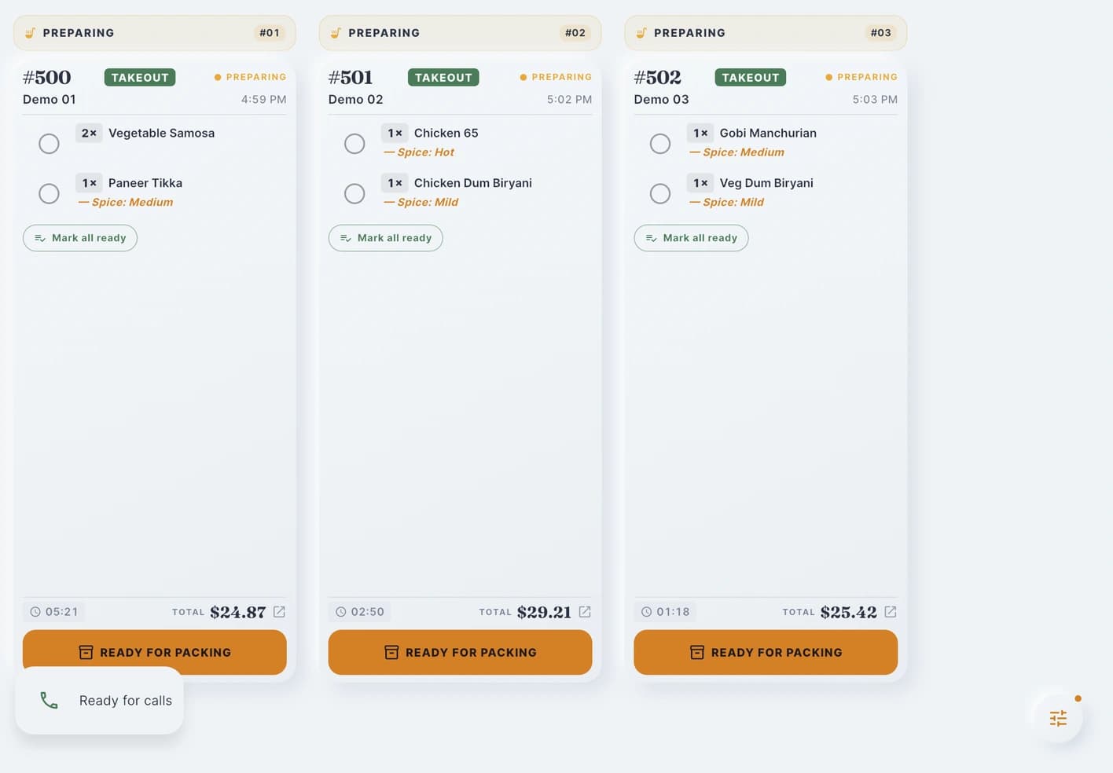Image resolution: width=1113 pixels, height=773 pixels.
Task: Click the 01:18 elapsed timer chip
Action: [x=666, y=612]
